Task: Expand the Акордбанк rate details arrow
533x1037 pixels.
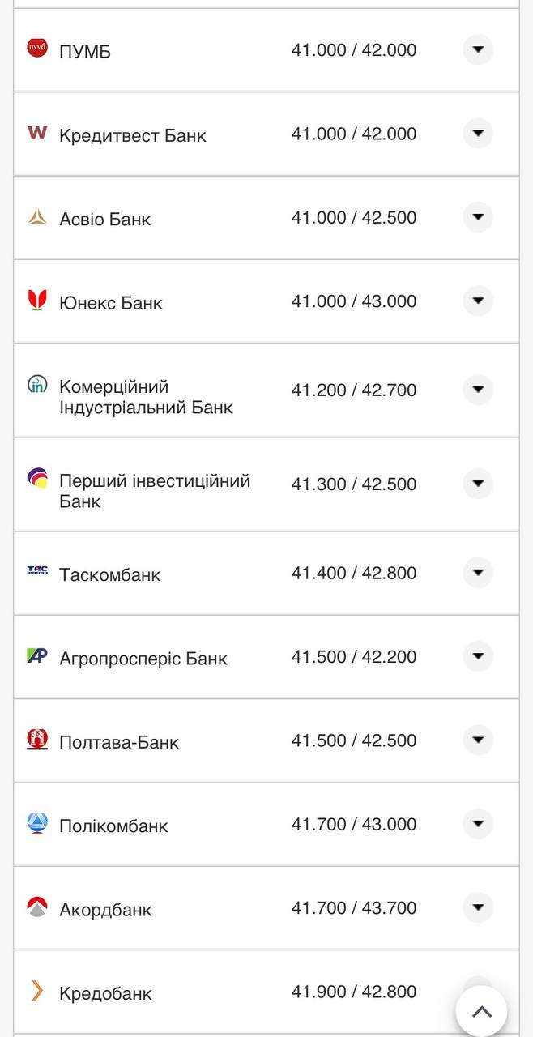Action: [478, 907]
